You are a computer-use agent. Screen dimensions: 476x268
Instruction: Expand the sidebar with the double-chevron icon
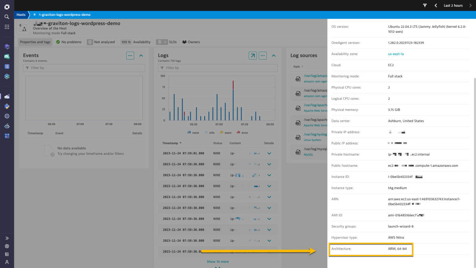tap(6, 238)
